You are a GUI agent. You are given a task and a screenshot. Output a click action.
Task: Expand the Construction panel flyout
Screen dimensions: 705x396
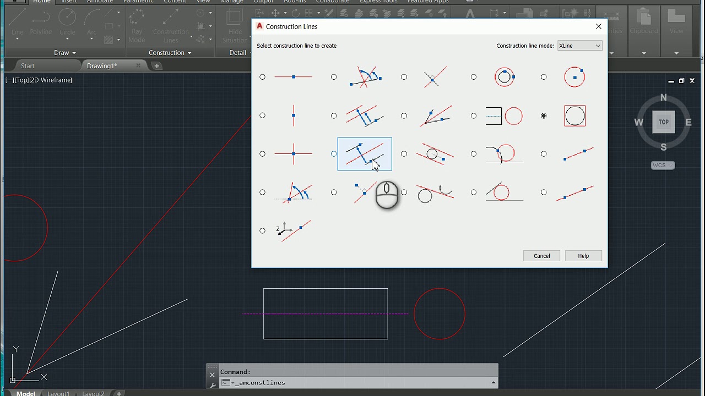(170, 53)
